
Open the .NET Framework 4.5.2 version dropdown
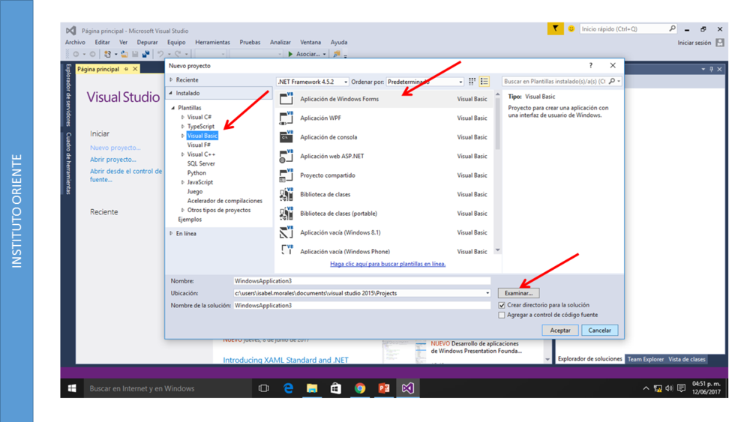click(x=313, y=82)
